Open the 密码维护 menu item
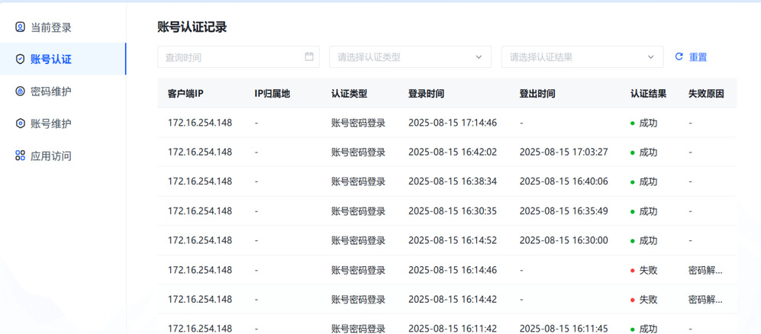This screenshot has height=334, width=761. [x=51, y=92]
